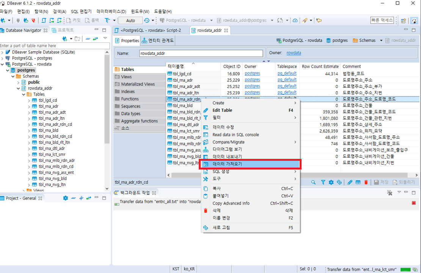
Task: Click the wand icon in main toolbar
Action: (305, 20)
